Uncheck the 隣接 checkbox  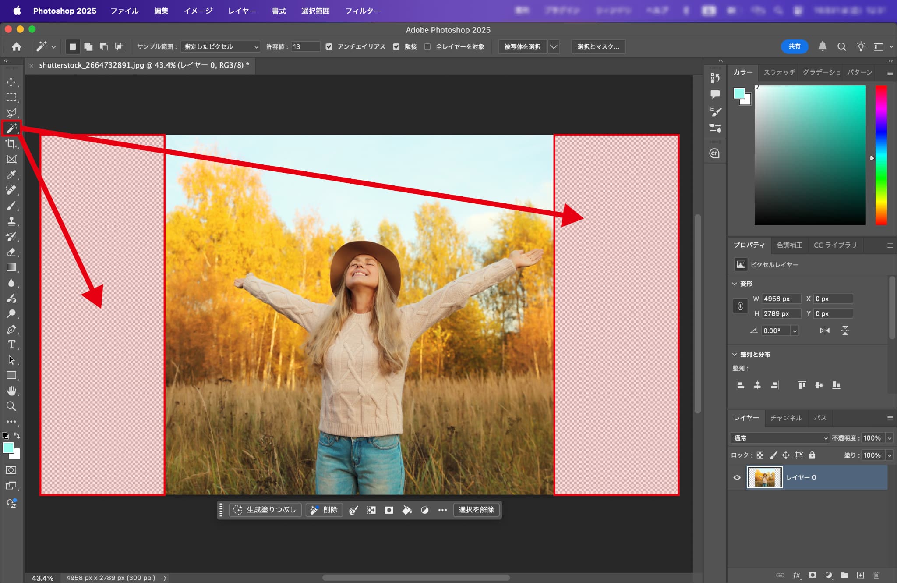[x=396, y=46]
